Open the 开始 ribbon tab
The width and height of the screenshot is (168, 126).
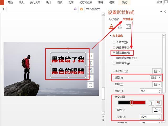(10, 2)
